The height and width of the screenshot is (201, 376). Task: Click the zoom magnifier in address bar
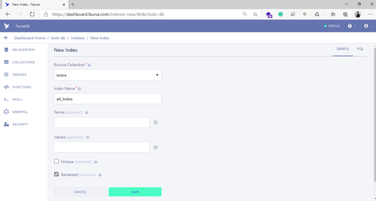click(x=245, y=14)
